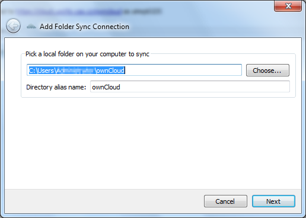The width and height of the screenshot is (306, 218).
Task: Cancel the folder sync wizard
Action: [225, 201]
